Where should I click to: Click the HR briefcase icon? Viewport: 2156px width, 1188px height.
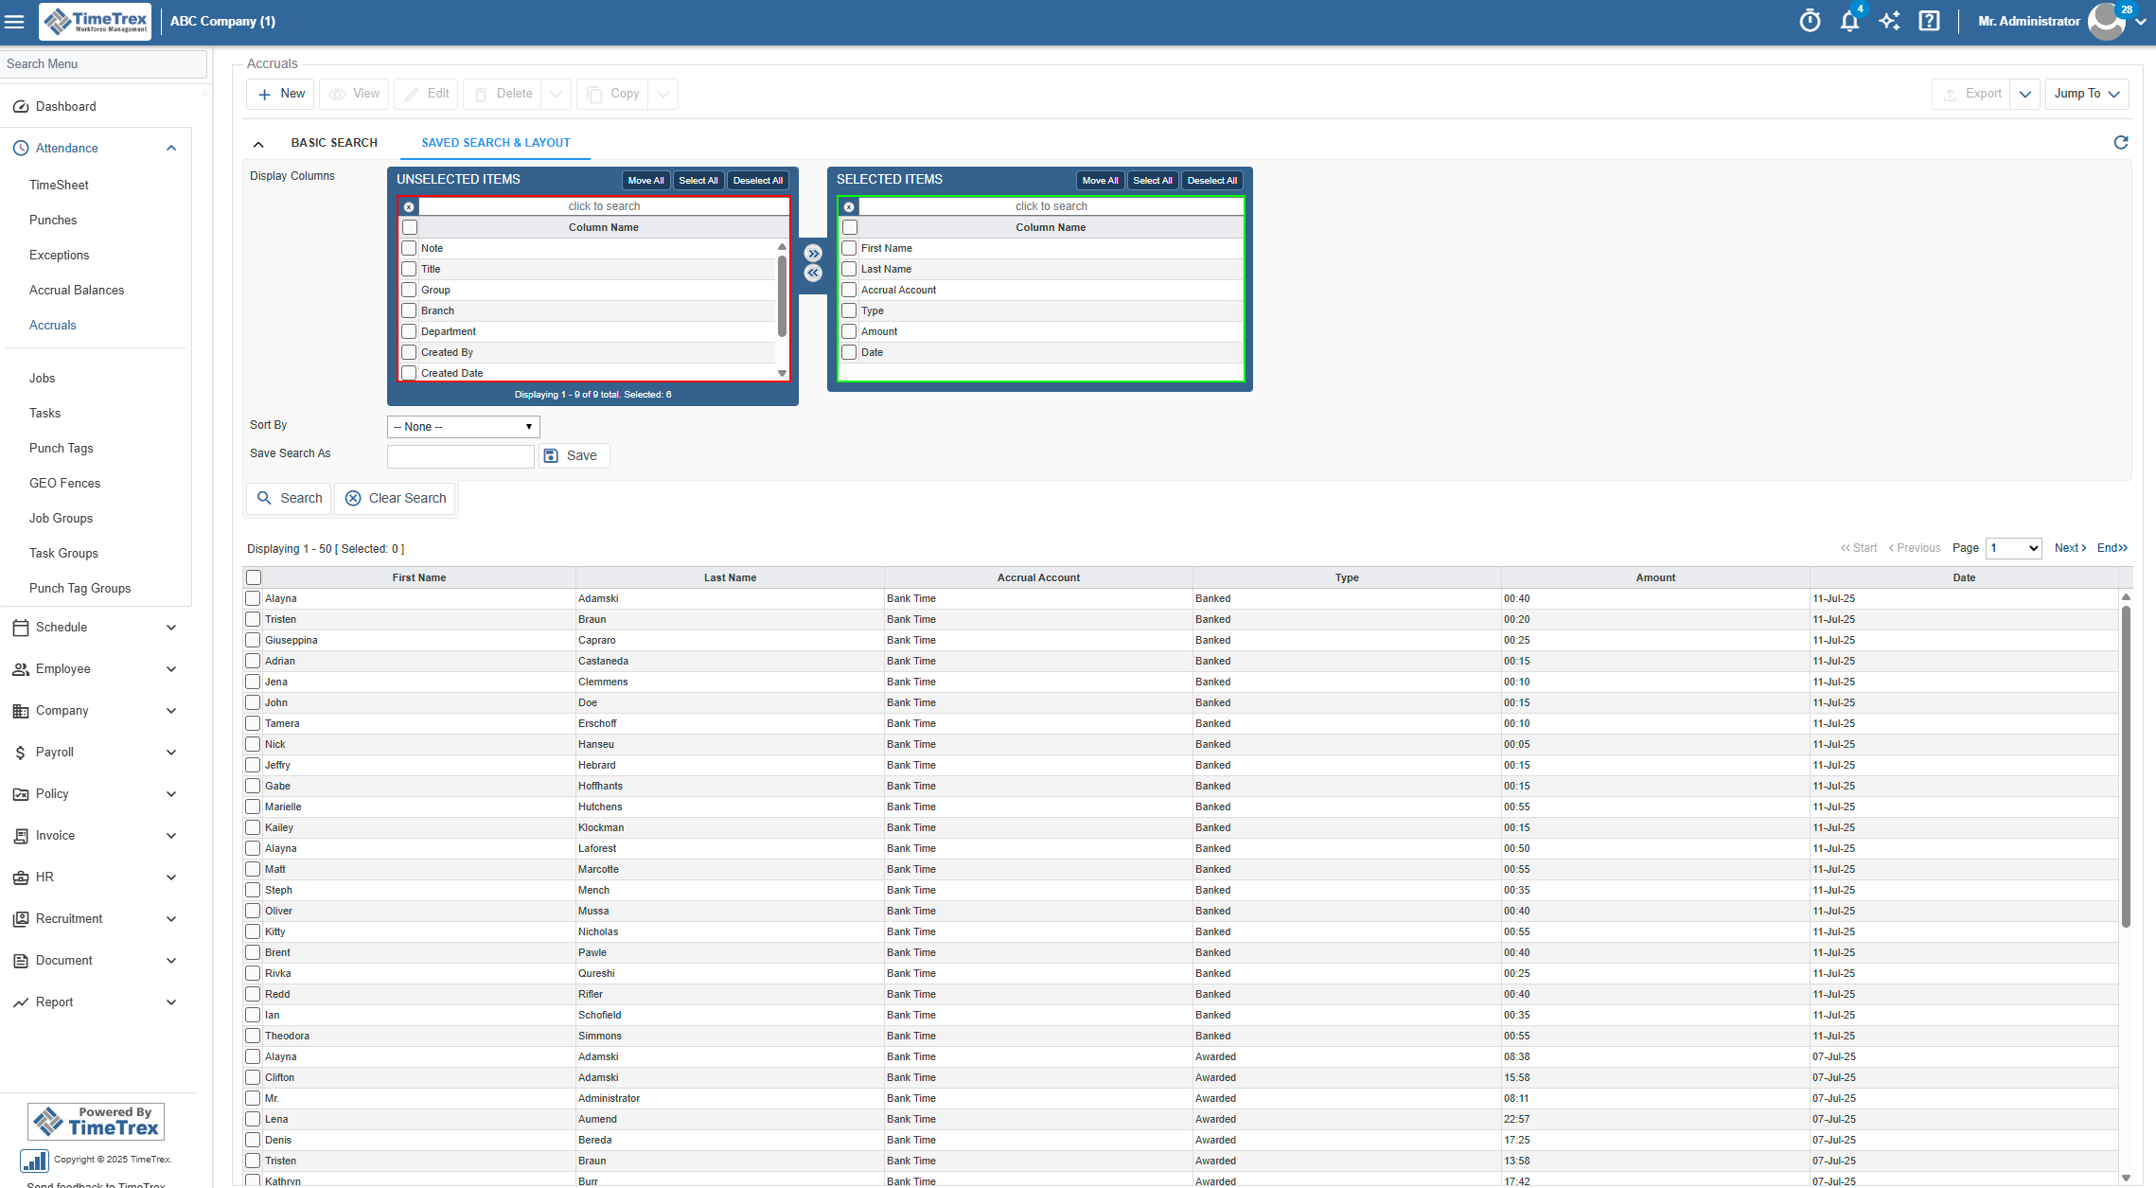click(x=21, y=877)
